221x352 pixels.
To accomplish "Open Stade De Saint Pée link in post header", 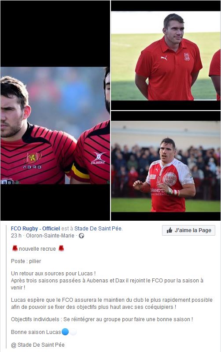I will (98, 229).
